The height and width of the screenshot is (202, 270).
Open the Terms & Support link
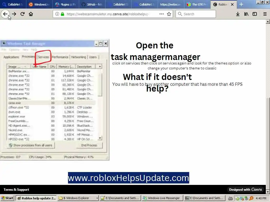[16, 190]
